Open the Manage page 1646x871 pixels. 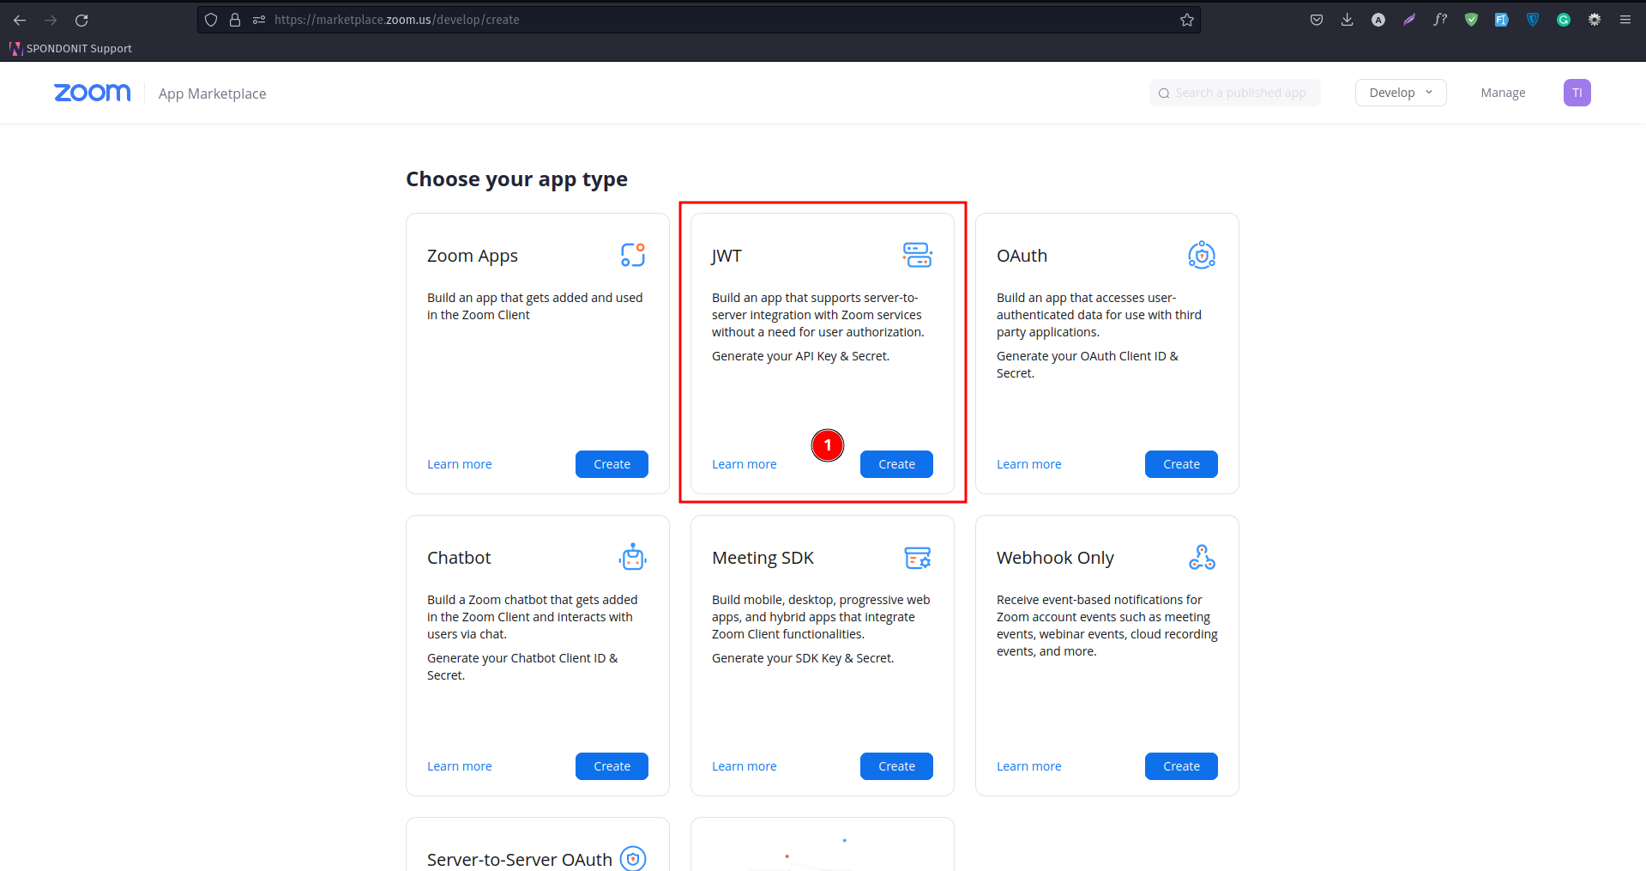[1503, 93]
